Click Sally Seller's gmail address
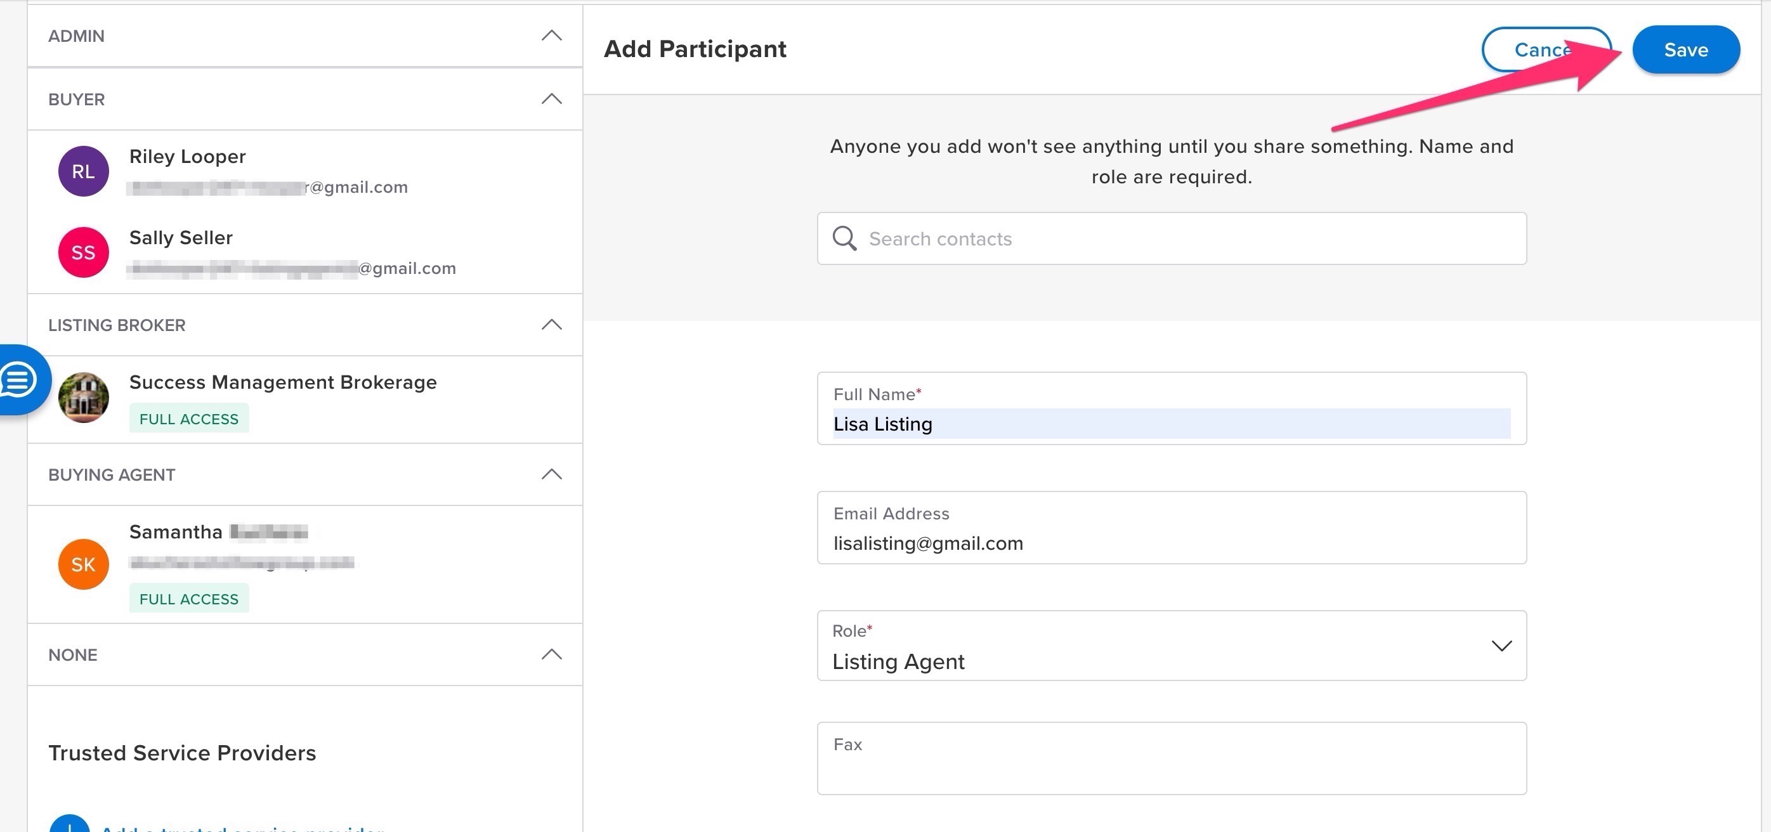The image size is (1771, 832). tap(292, 268)
